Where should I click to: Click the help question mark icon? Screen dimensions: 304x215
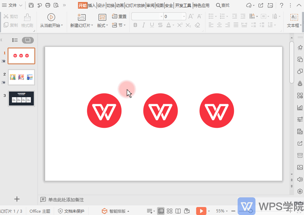pyautogui.click(x=281, y=5)
